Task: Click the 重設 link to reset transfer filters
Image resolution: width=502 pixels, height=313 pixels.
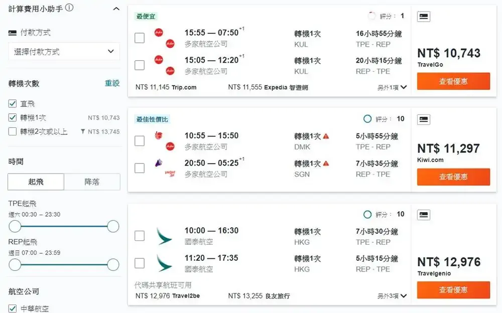Action: tap(112, 84)
